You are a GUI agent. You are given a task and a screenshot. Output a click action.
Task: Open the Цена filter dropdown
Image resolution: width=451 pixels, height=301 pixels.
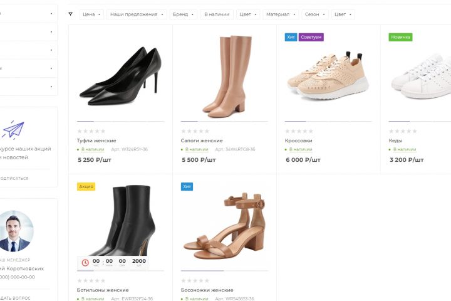pos(91,14)
